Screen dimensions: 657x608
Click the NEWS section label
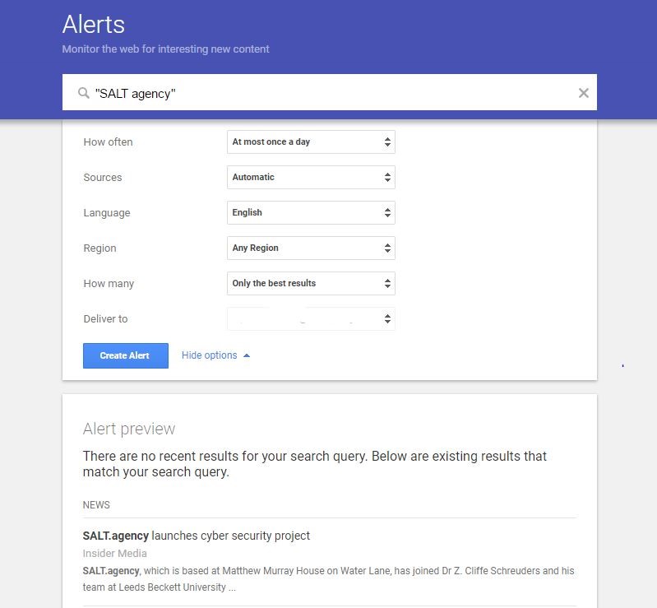(x=96, y=505)
